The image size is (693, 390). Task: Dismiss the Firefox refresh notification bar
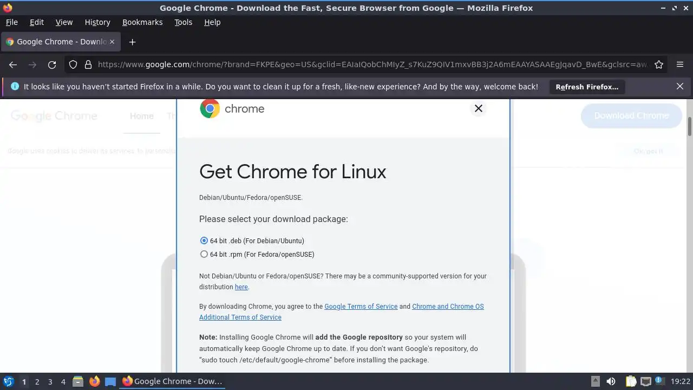680,86
